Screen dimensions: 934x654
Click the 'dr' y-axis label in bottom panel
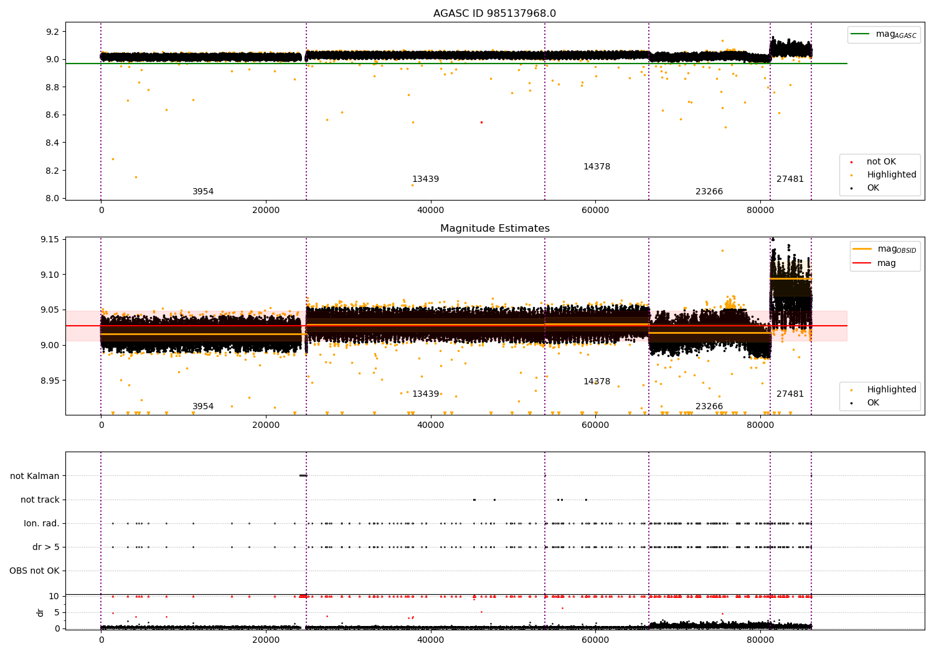pos(40,612)
